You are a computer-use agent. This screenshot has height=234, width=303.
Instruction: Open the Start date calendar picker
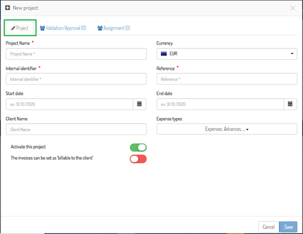(140, 104)
